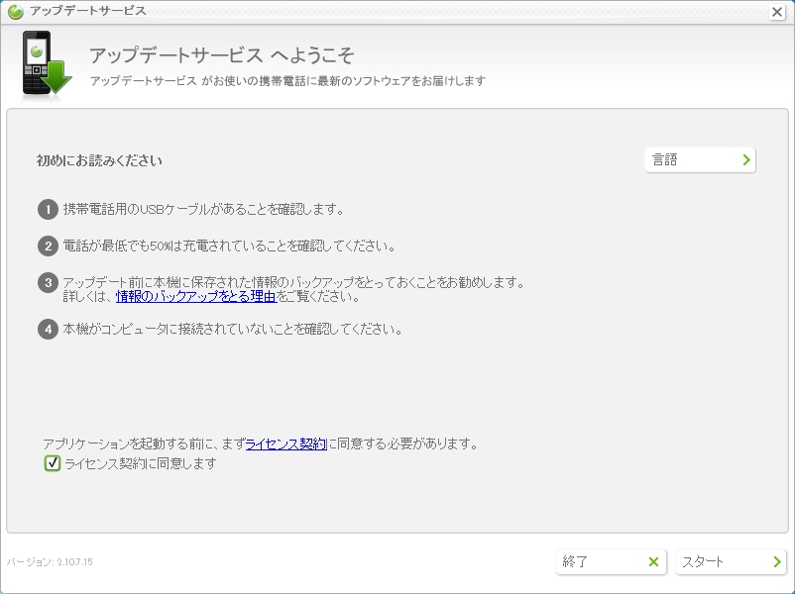Click the バージョン 2.10.7.15 version text

pos(50,562)
